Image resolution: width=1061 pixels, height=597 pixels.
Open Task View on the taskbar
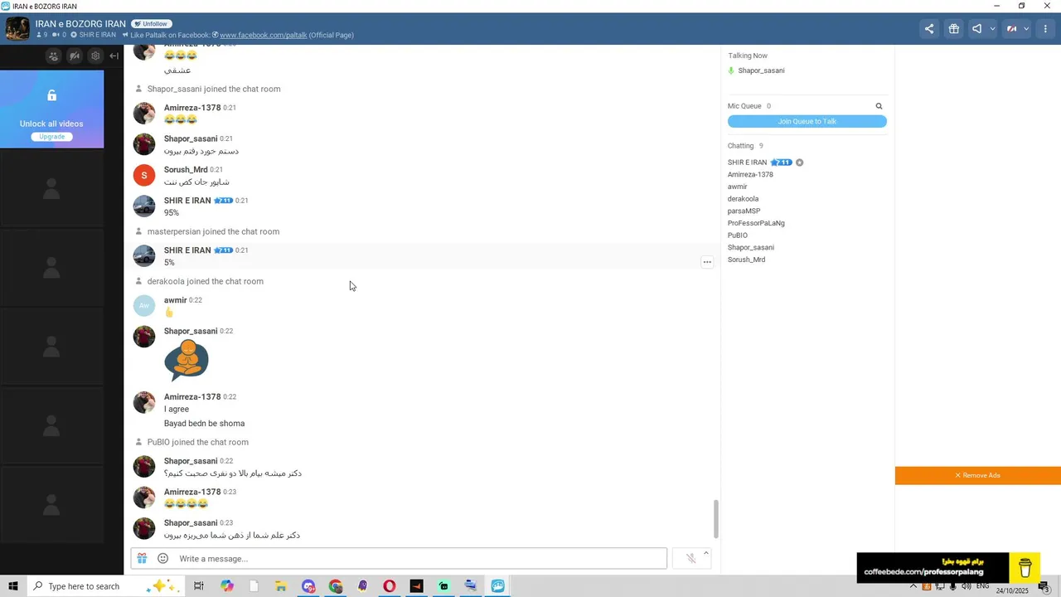pos(199,586)
